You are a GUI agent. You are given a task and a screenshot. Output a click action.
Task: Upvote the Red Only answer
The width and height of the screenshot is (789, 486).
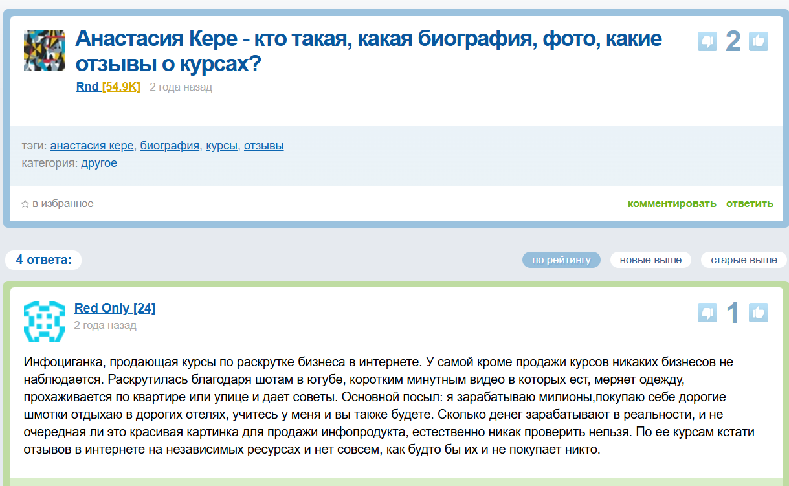[759, 313]
